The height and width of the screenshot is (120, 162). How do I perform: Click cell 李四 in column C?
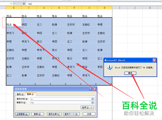[x=29, y=22]
